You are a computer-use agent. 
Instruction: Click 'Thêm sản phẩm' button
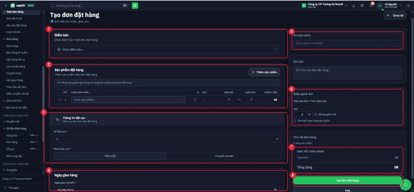pyautogui.click(x=264, y=72)
